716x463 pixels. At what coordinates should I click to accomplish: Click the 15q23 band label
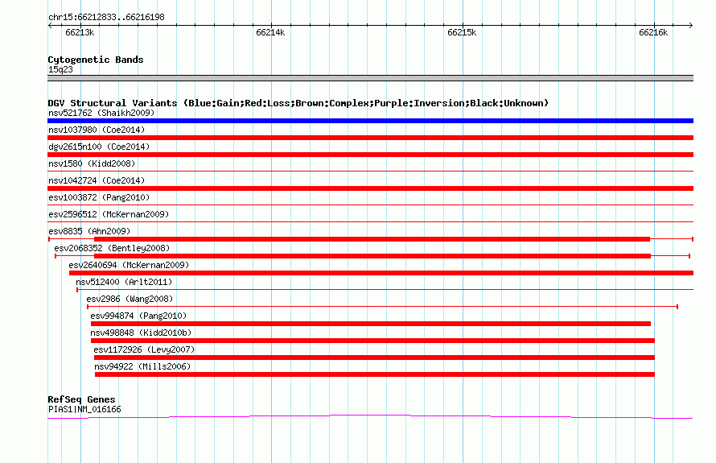coord(60,69)
